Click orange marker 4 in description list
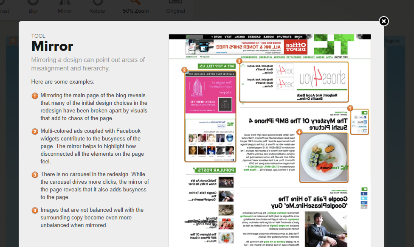Image resolution: width=414 pixels, height=247 pixels. coord(35,211)
